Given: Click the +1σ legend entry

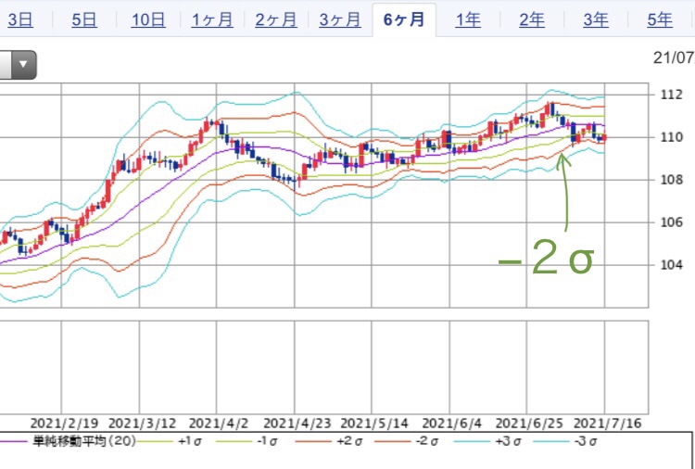Looking at the screenshot, I should [190, 441].
